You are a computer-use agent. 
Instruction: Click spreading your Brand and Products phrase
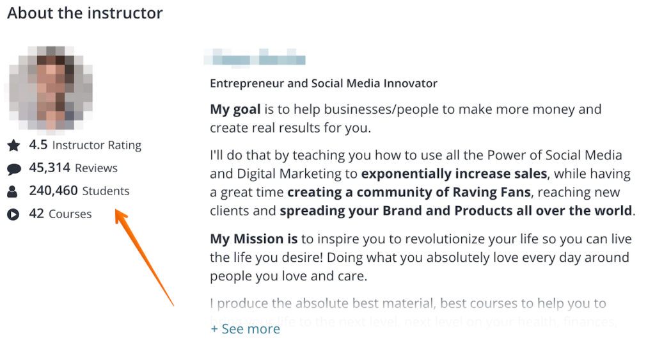click(455, 211)
